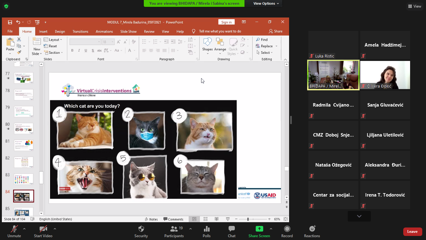Expand more participant videos with down chevron
Image resolution: width=426 pixels, height=240 pixels.
359,216
